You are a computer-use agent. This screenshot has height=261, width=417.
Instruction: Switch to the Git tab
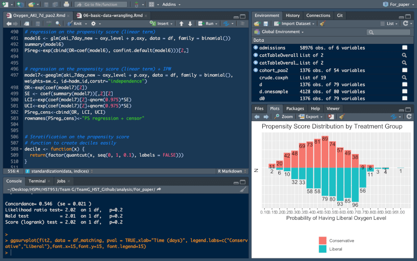(340, 16)
